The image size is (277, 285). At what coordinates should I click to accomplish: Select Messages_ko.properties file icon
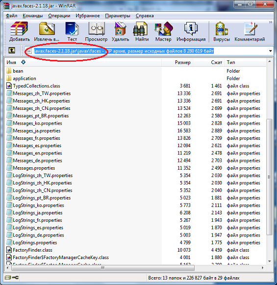(9, 123)
